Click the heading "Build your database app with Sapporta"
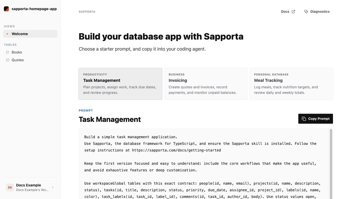 (161, 36)
